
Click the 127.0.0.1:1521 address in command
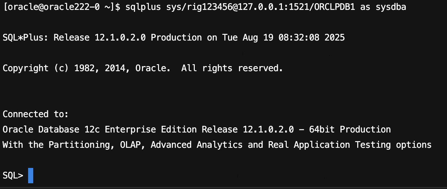point(273,7)
